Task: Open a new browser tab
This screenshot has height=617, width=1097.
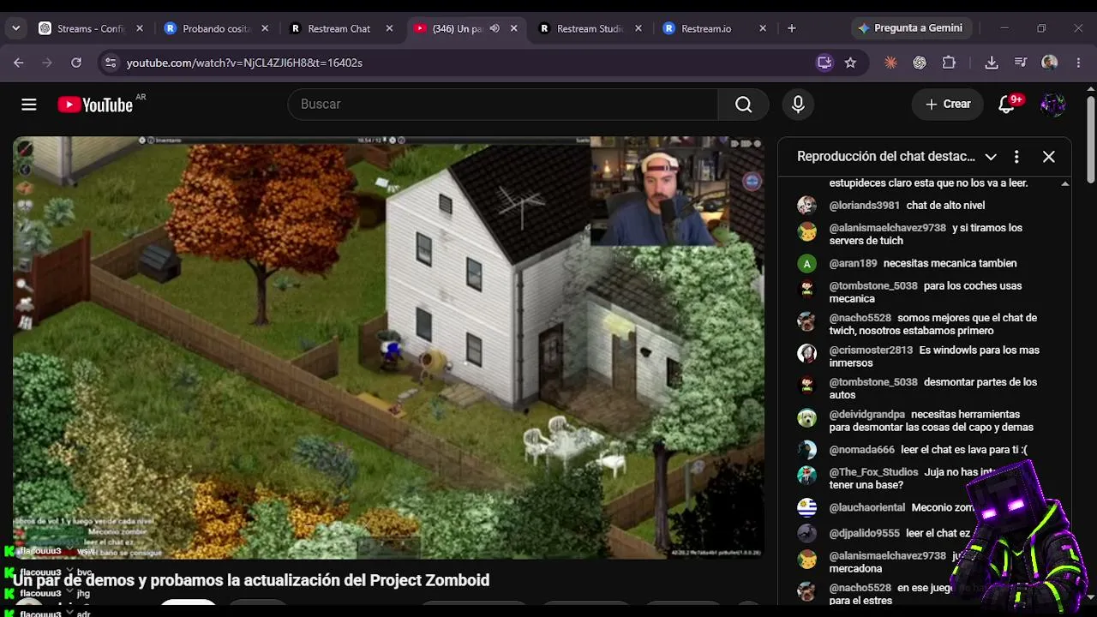Action: point(791,28)
